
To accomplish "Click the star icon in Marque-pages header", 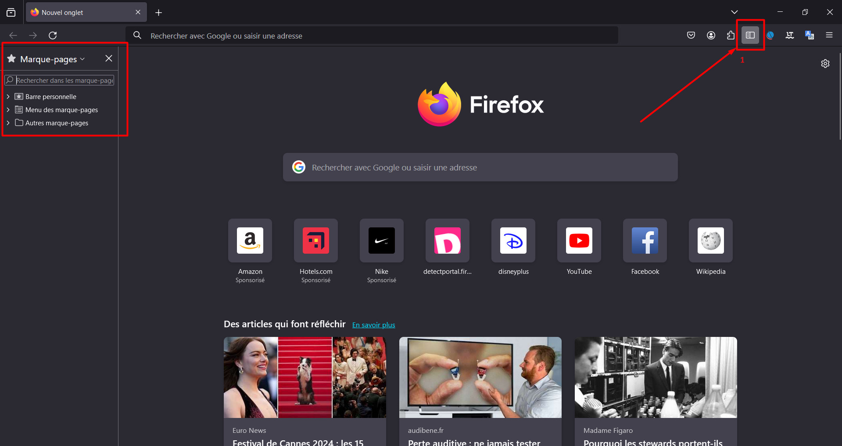I will point(11,59).
